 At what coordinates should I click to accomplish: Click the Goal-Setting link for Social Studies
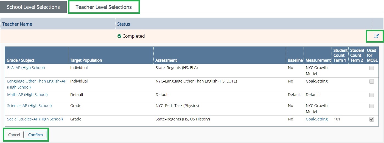316,119
